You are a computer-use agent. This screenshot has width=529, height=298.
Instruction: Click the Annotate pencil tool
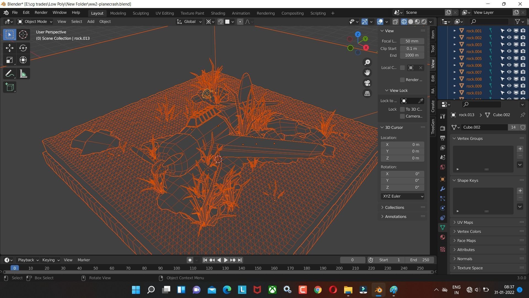click(9, 74)
